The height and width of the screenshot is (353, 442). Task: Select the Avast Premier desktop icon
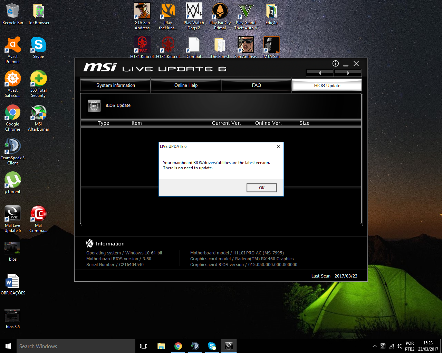click(x=13, y=50)
